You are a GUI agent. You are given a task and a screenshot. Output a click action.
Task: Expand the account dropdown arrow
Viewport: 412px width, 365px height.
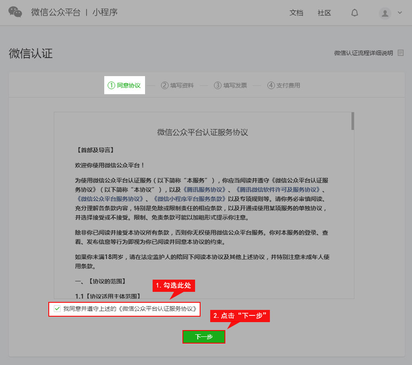click(x=399, y=13)
